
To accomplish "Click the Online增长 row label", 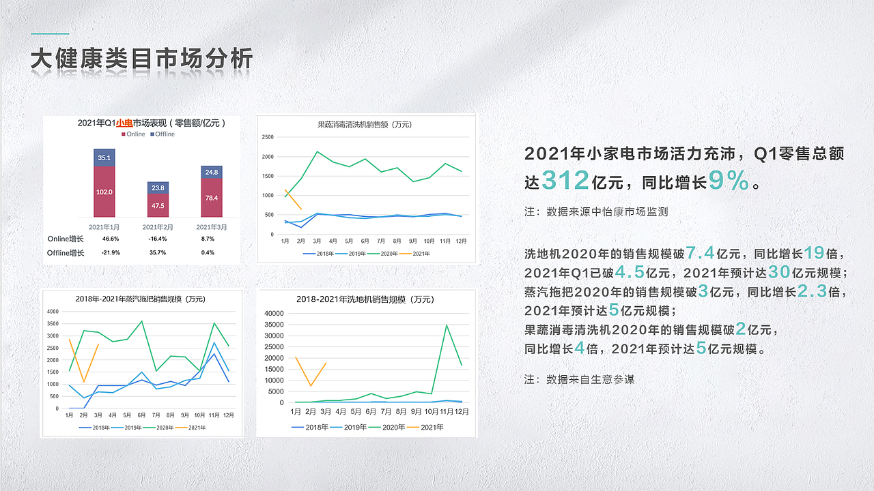I will (x=66, y=239).
